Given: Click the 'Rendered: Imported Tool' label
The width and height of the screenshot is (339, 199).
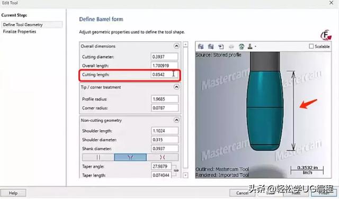Looking at the screenshot, I should coord(222,175).
